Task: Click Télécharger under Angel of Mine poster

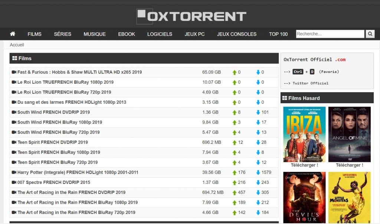Action: point(350,165)
